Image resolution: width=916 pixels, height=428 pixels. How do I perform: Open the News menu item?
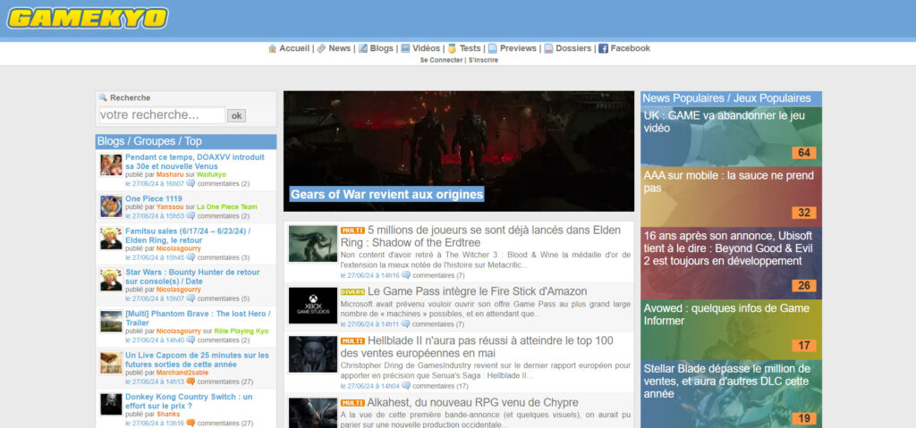[x=339, y=48]
